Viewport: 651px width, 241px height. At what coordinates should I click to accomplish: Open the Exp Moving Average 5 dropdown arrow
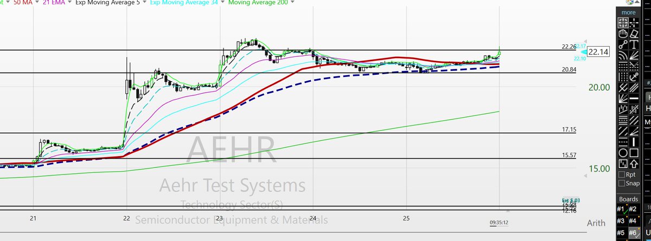[x=144, y=3]
